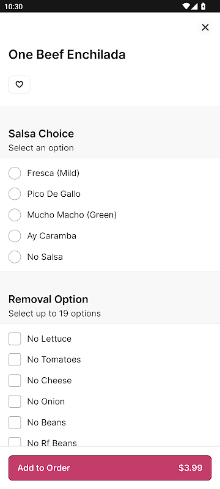Select Fresca (Mild) salsa option
Viewport: 220px width, 489px height.
(x=15, y=173)
